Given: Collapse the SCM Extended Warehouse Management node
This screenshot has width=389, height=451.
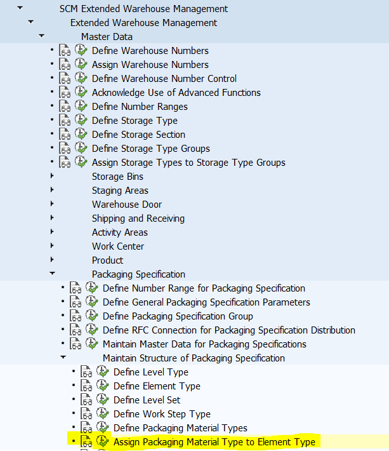Looking at the screenshot, I should click(x=20, y=8).
